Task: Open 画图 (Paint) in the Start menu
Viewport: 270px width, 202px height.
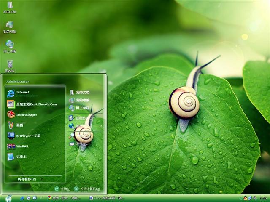Action: point(21,125)
